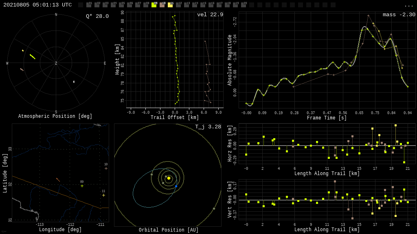
Task: Click the vel 22.9 label
Action: [x=210, y=15]
